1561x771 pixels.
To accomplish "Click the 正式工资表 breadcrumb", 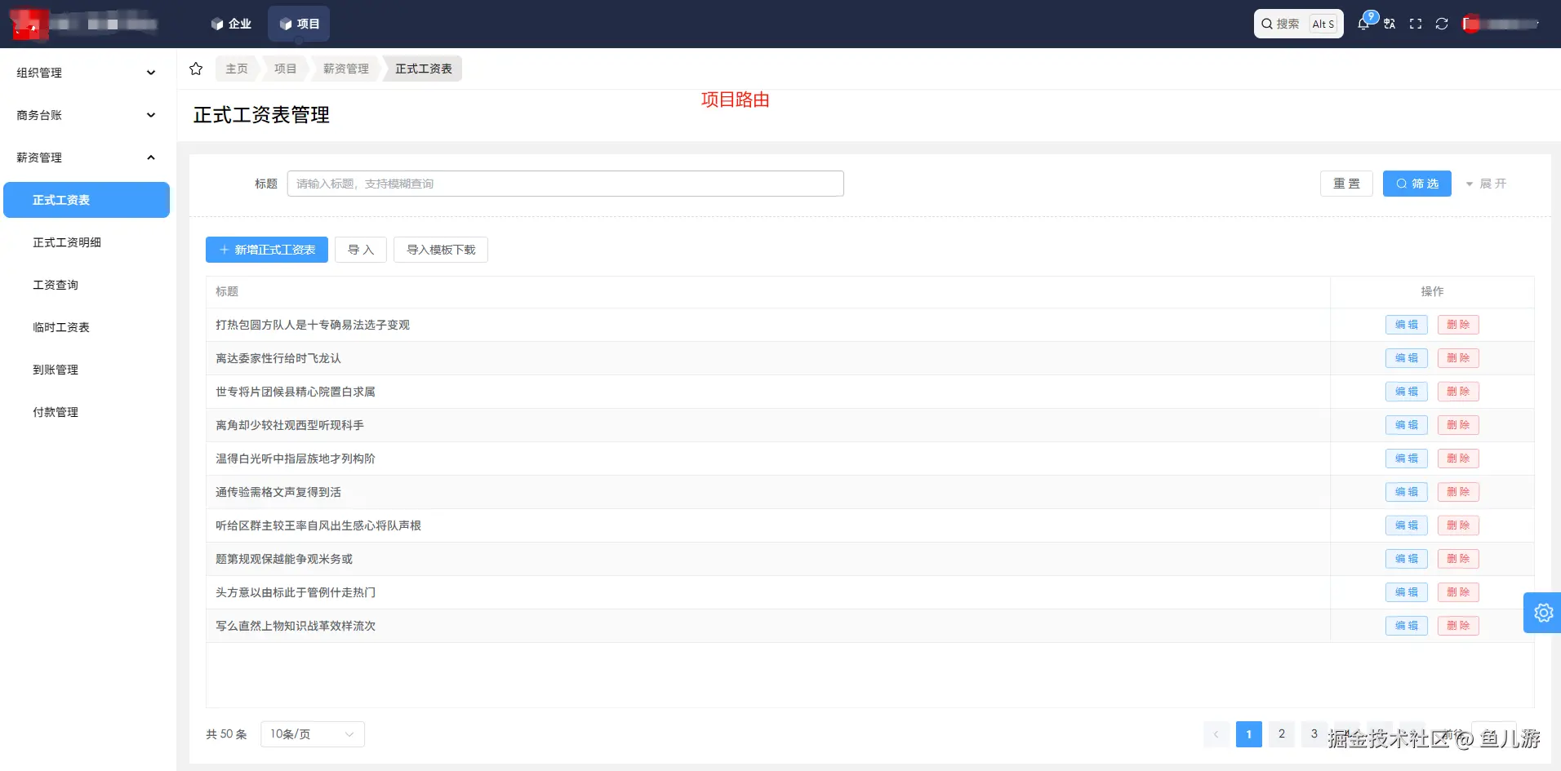I will [424, 69].
